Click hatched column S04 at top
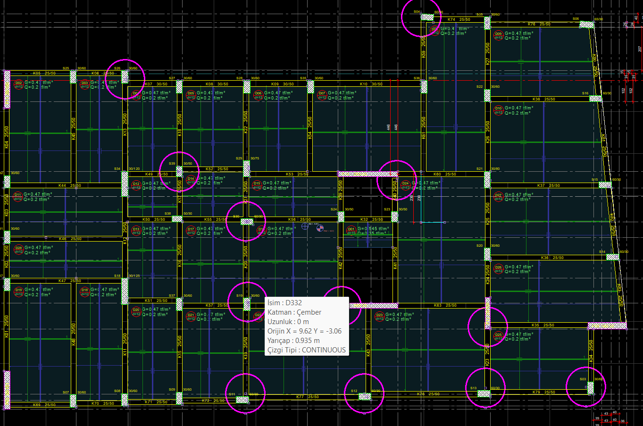The height and width of the screenshot is (426, 643). [427, 17]
